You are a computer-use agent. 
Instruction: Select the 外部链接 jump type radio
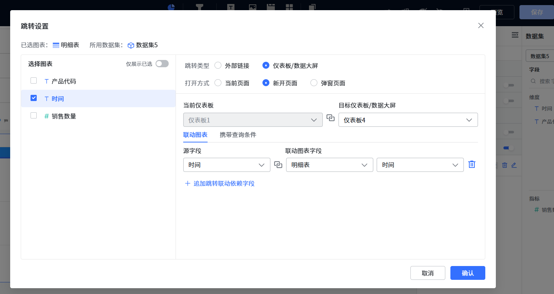click(218, 65)
